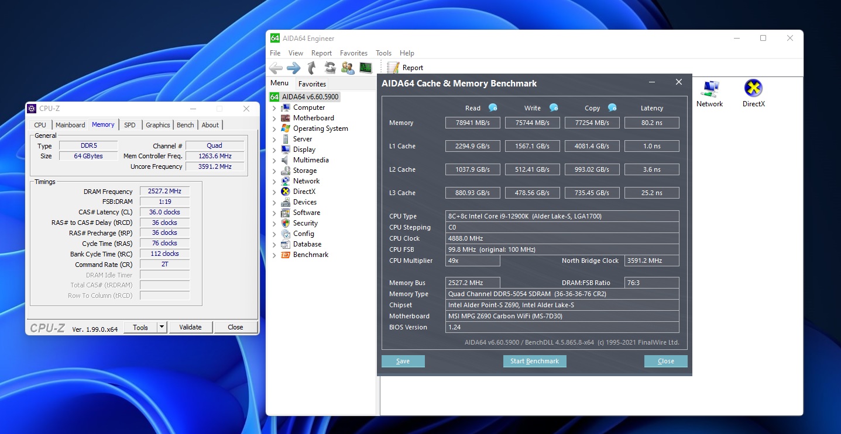Click the Save button in benchmark dialog
This screenshot has width=841, height=434.
403,361
